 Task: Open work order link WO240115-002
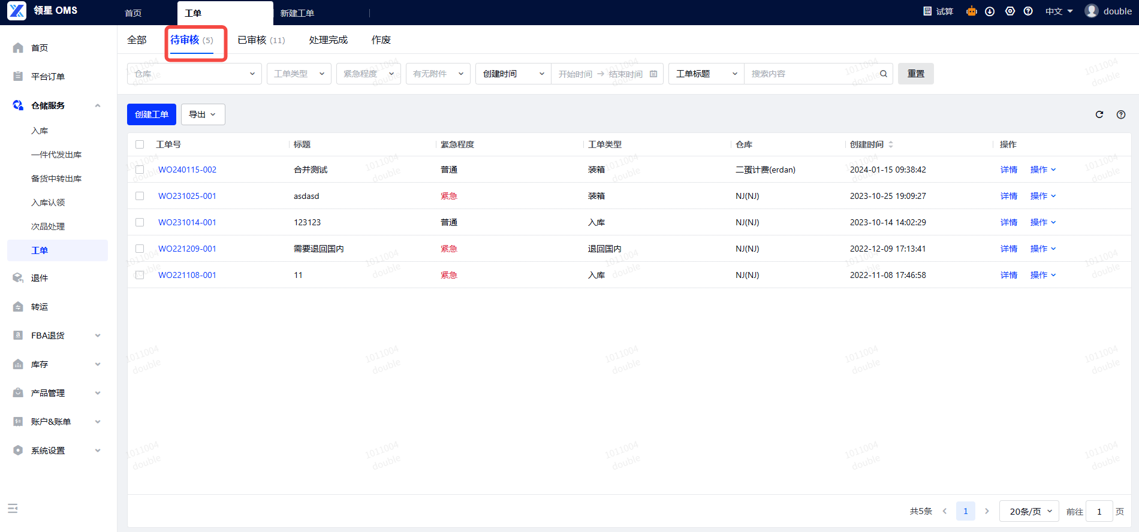187,170
